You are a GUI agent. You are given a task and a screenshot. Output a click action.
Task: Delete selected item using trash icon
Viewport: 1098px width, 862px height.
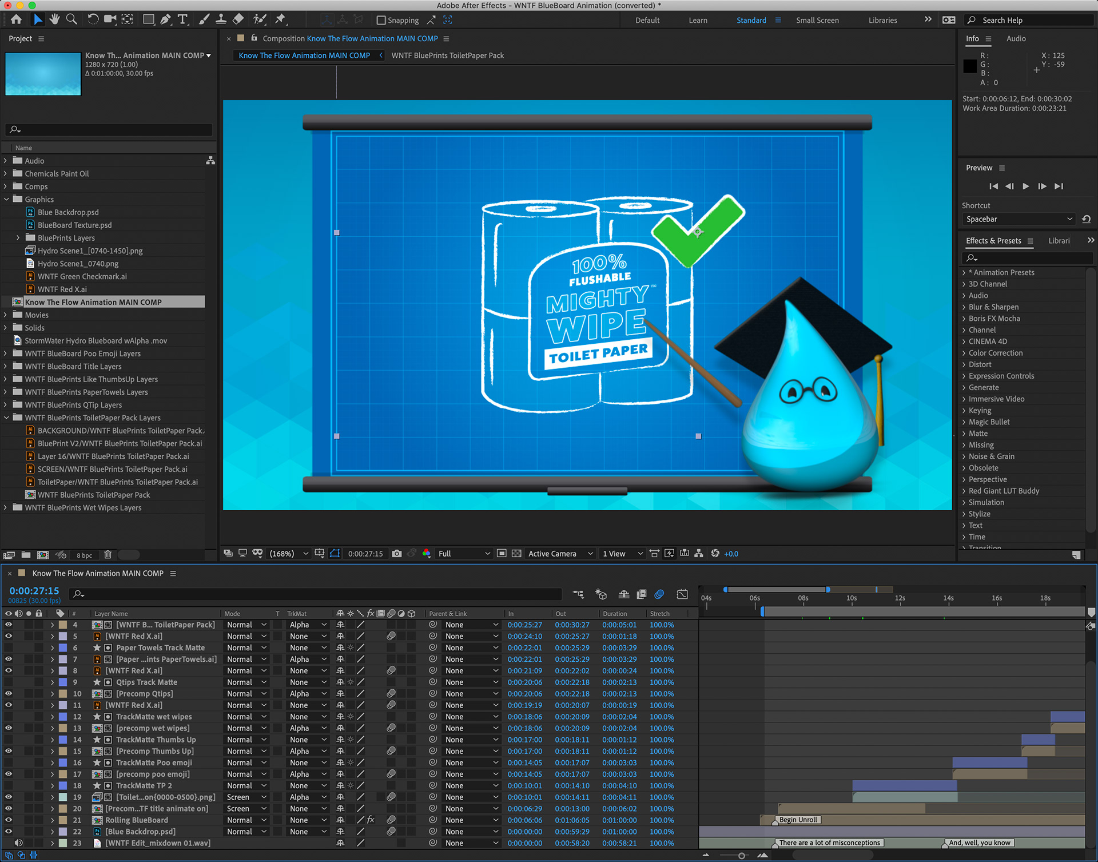108,555
